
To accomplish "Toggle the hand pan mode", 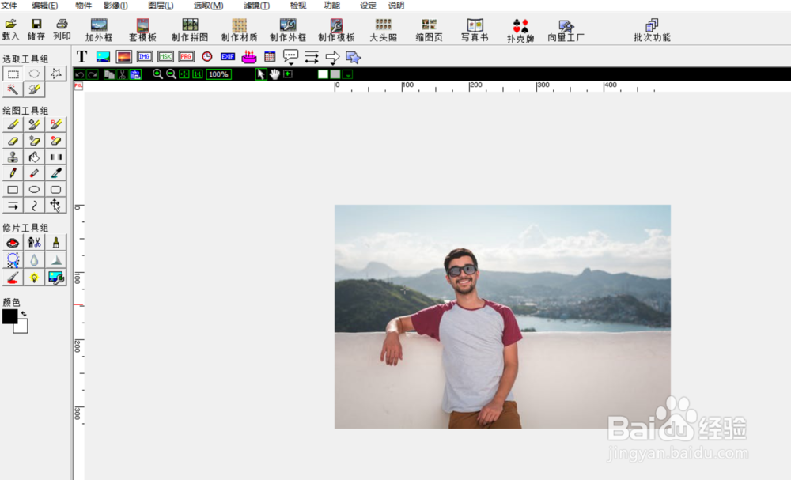I will click(x=274, y=74).
